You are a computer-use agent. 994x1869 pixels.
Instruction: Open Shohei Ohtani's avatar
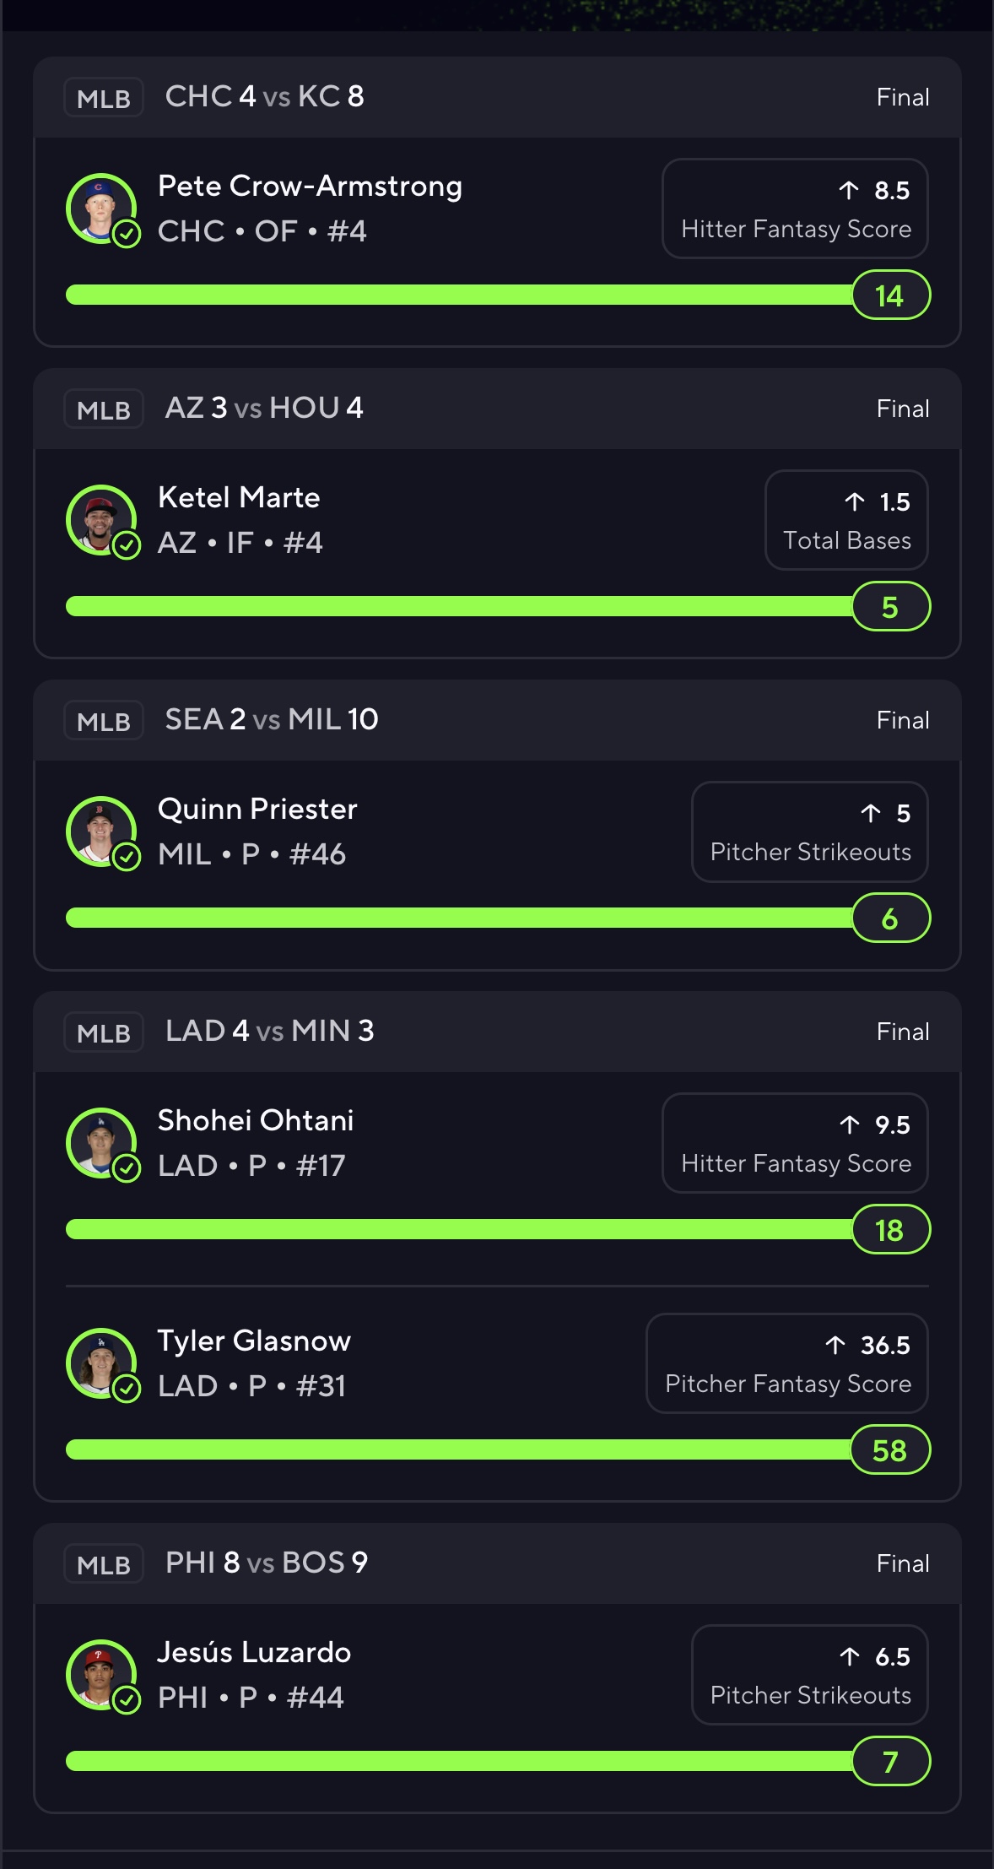[x=101, y=1142]
